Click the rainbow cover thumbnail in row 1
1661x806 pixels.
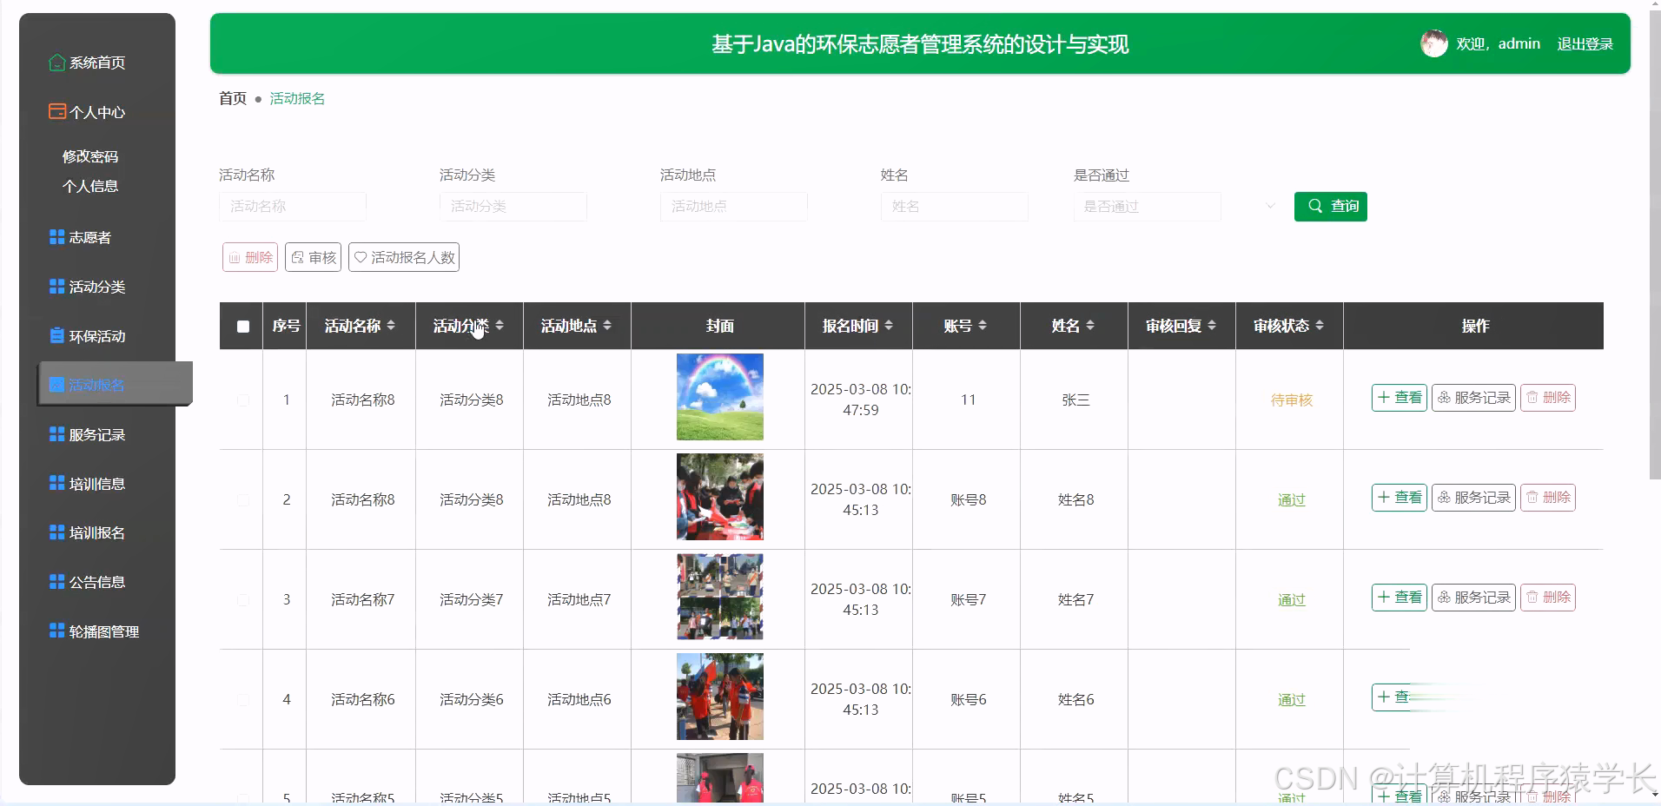719,397
